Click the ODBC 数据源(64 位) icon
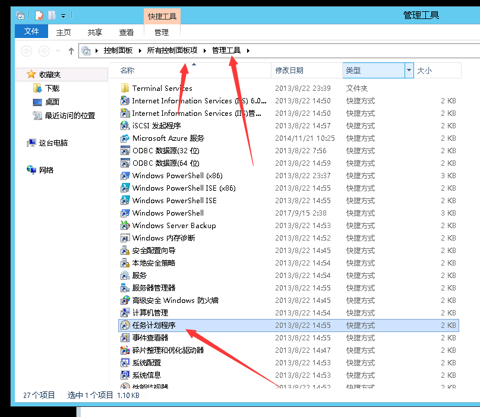This screenshot has width=480, height=417. (125, 163)
